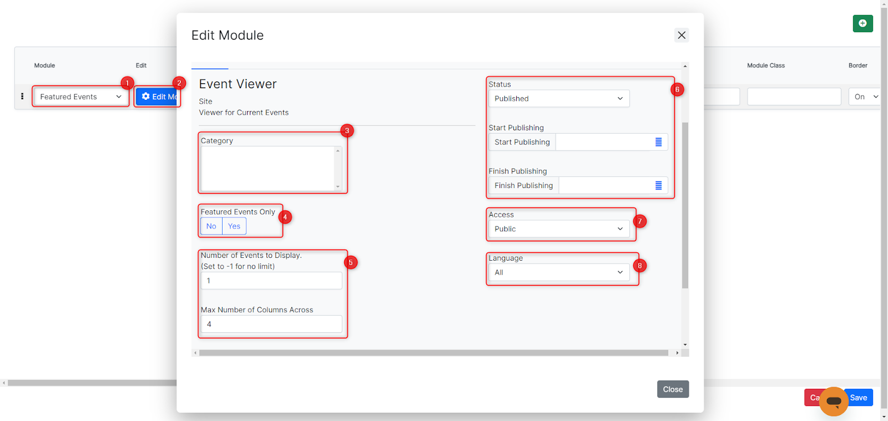Expand the Status Published dropdown
The height and width of the screenshot is (421, 888).
[558, 99]
